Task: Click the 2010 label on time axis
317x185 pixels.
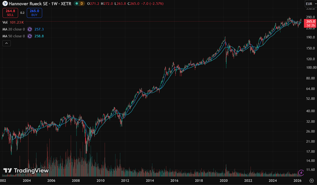Action: 100,180
